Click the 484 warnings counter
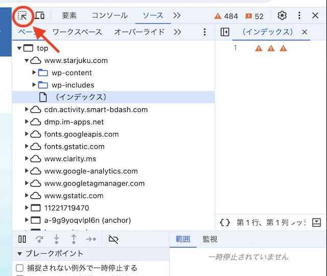The width and height of the screenshot is (327, 276). (x=226, y=16)
